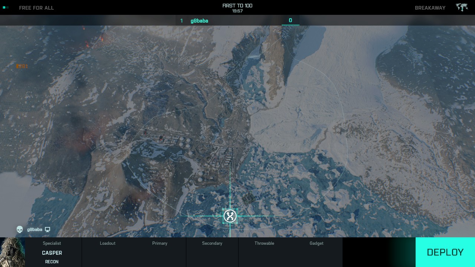475x267 pixels.
Task: Click the skull icon next to g8baba
Action: 20,230
